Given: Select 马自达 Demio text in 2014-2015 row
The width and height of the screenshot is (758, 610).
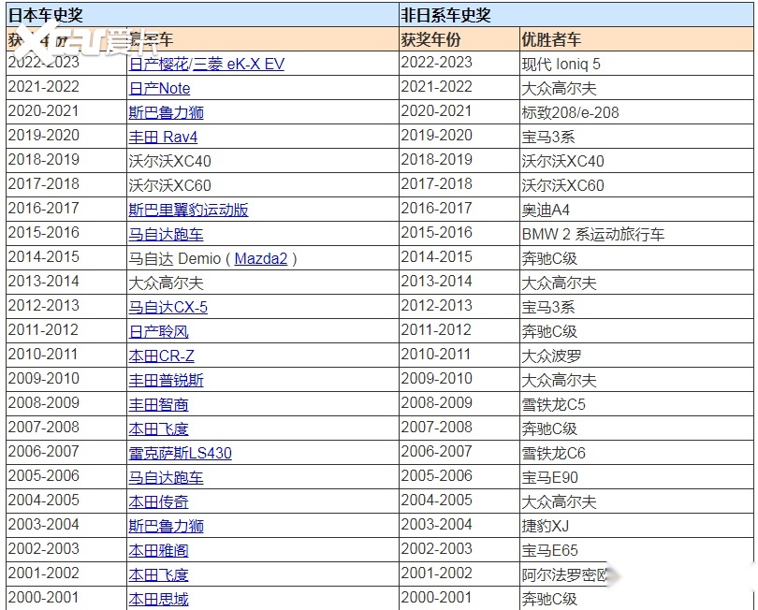Looking at the screenshot, I should click(175, 258).
